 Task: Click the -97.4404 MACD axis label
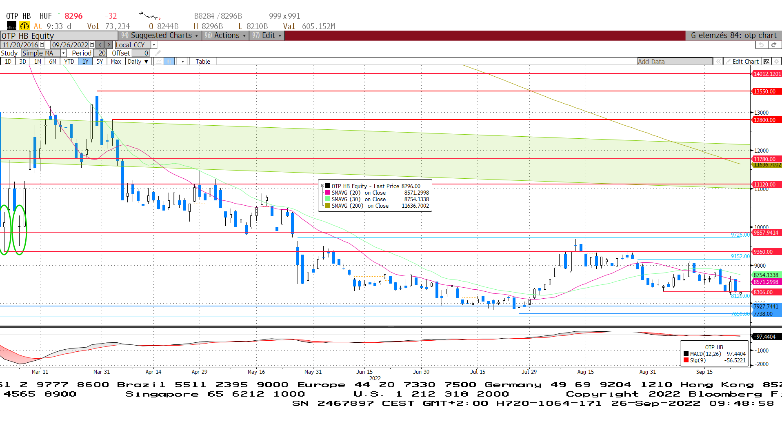coord(767,337)
